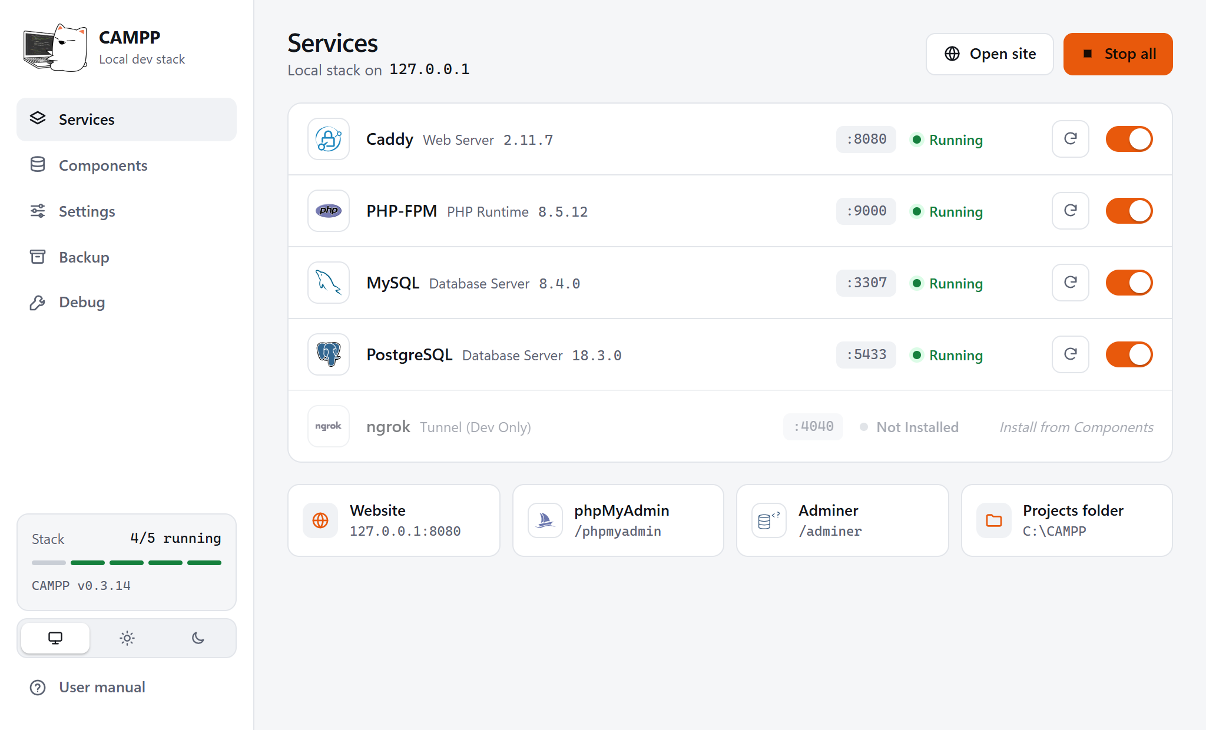
Task: Click the PostgreSQL :5433 port badge
Action: [866, 355]
